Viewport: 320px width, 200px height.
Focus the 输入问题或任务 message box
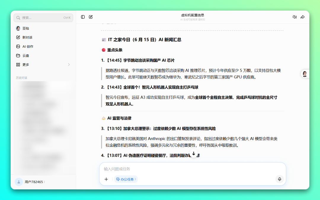pyautogui.click(x=193, y=169)
